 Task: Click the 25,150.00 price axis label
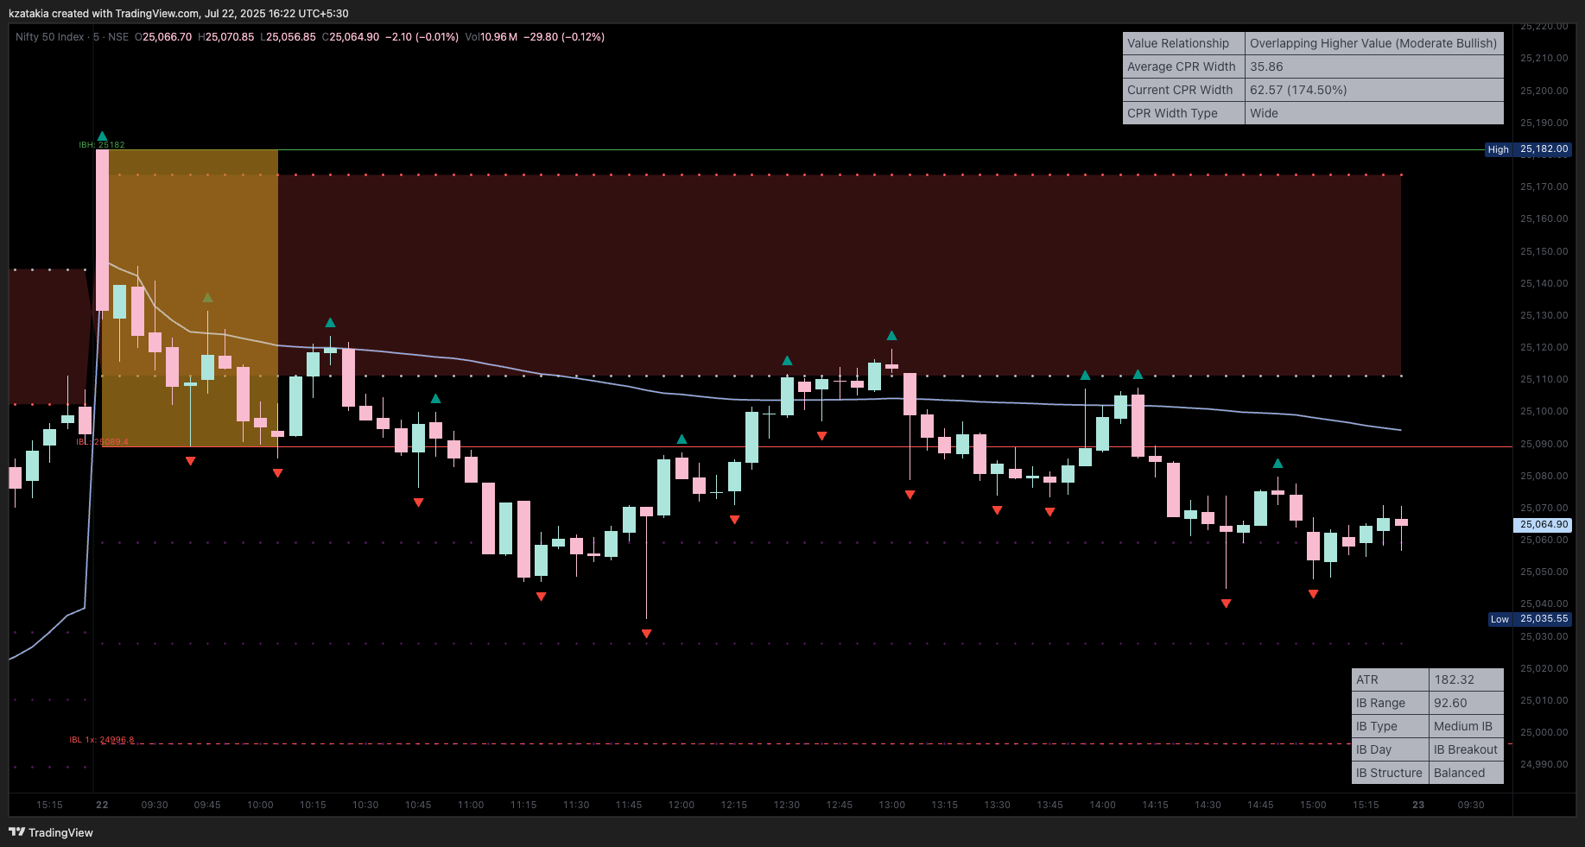pos(1544,251)
